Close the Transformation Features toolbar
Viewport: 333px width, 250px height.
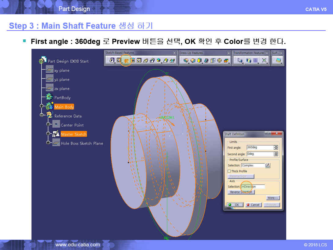point(267,53)
